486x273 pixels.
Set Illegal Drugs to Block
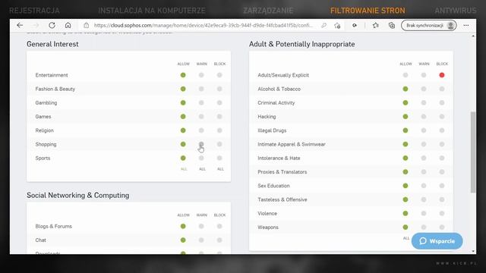coord(442,130)
